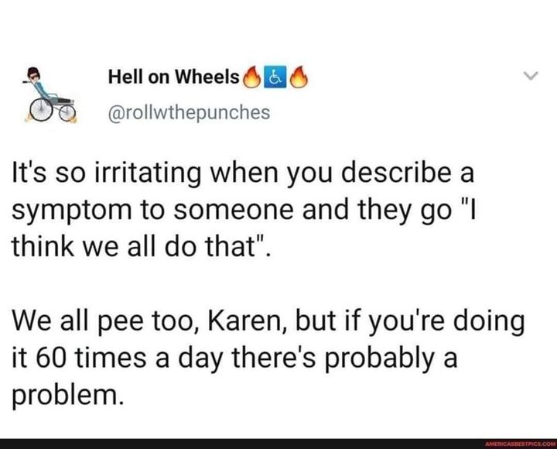Click the blue wheelchair accessibility emoji
The image size is (557, 449).
[x=274, y=78]
